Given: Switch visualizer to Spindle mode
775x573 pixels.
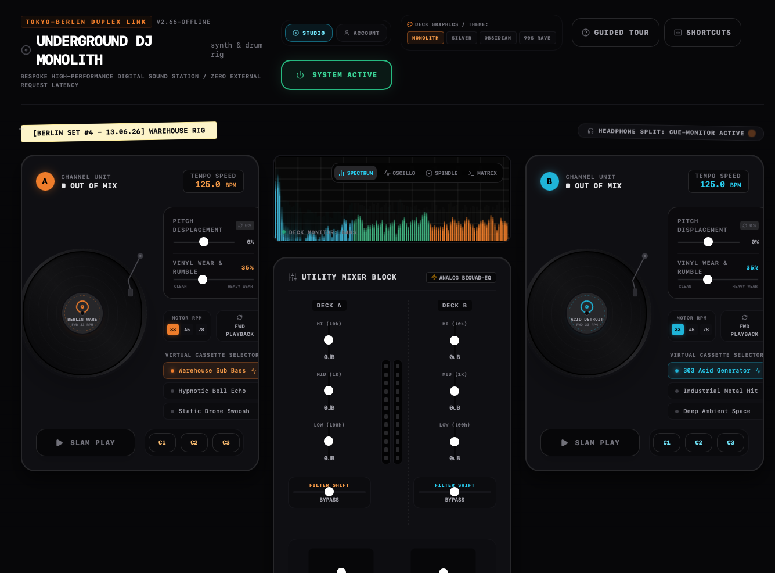Looking at the screenshot, I should (441, 173).
